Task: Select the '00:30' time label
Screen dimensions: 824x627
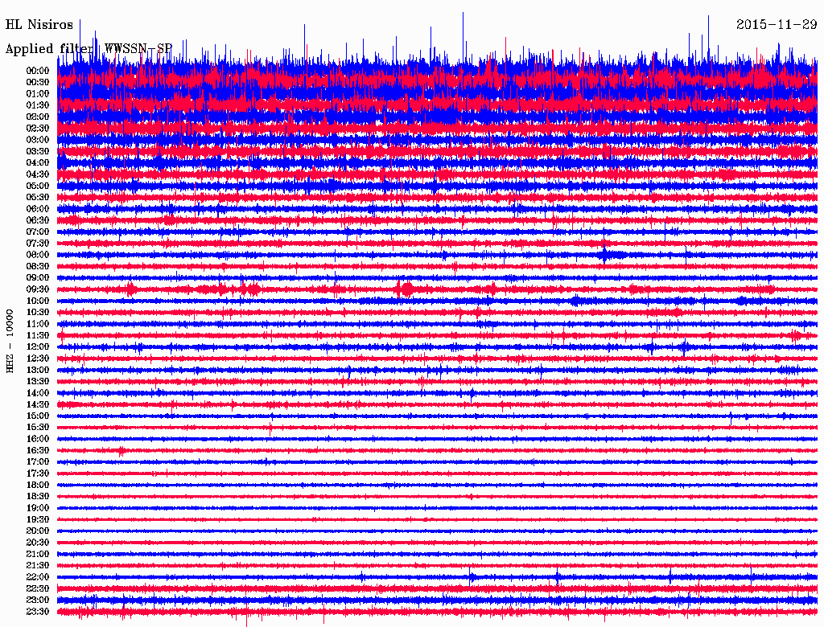Action: 38,83
